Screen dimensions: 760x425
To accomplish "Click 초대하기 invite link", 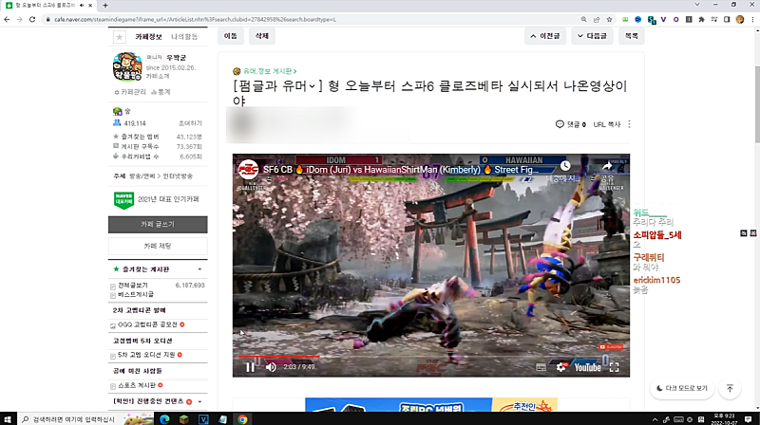I will [x=190, y=123].
